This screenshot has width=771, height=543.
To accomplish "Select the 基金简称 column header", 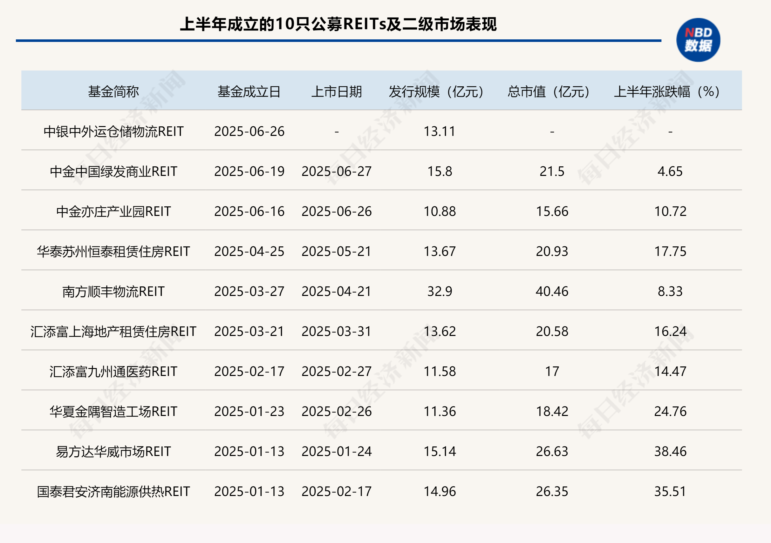I will [113, 91].
